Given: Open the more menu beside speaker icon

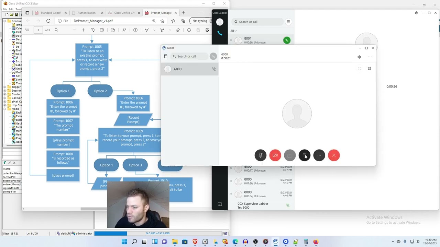Looking at the screenshot, I should click(370, 57).
